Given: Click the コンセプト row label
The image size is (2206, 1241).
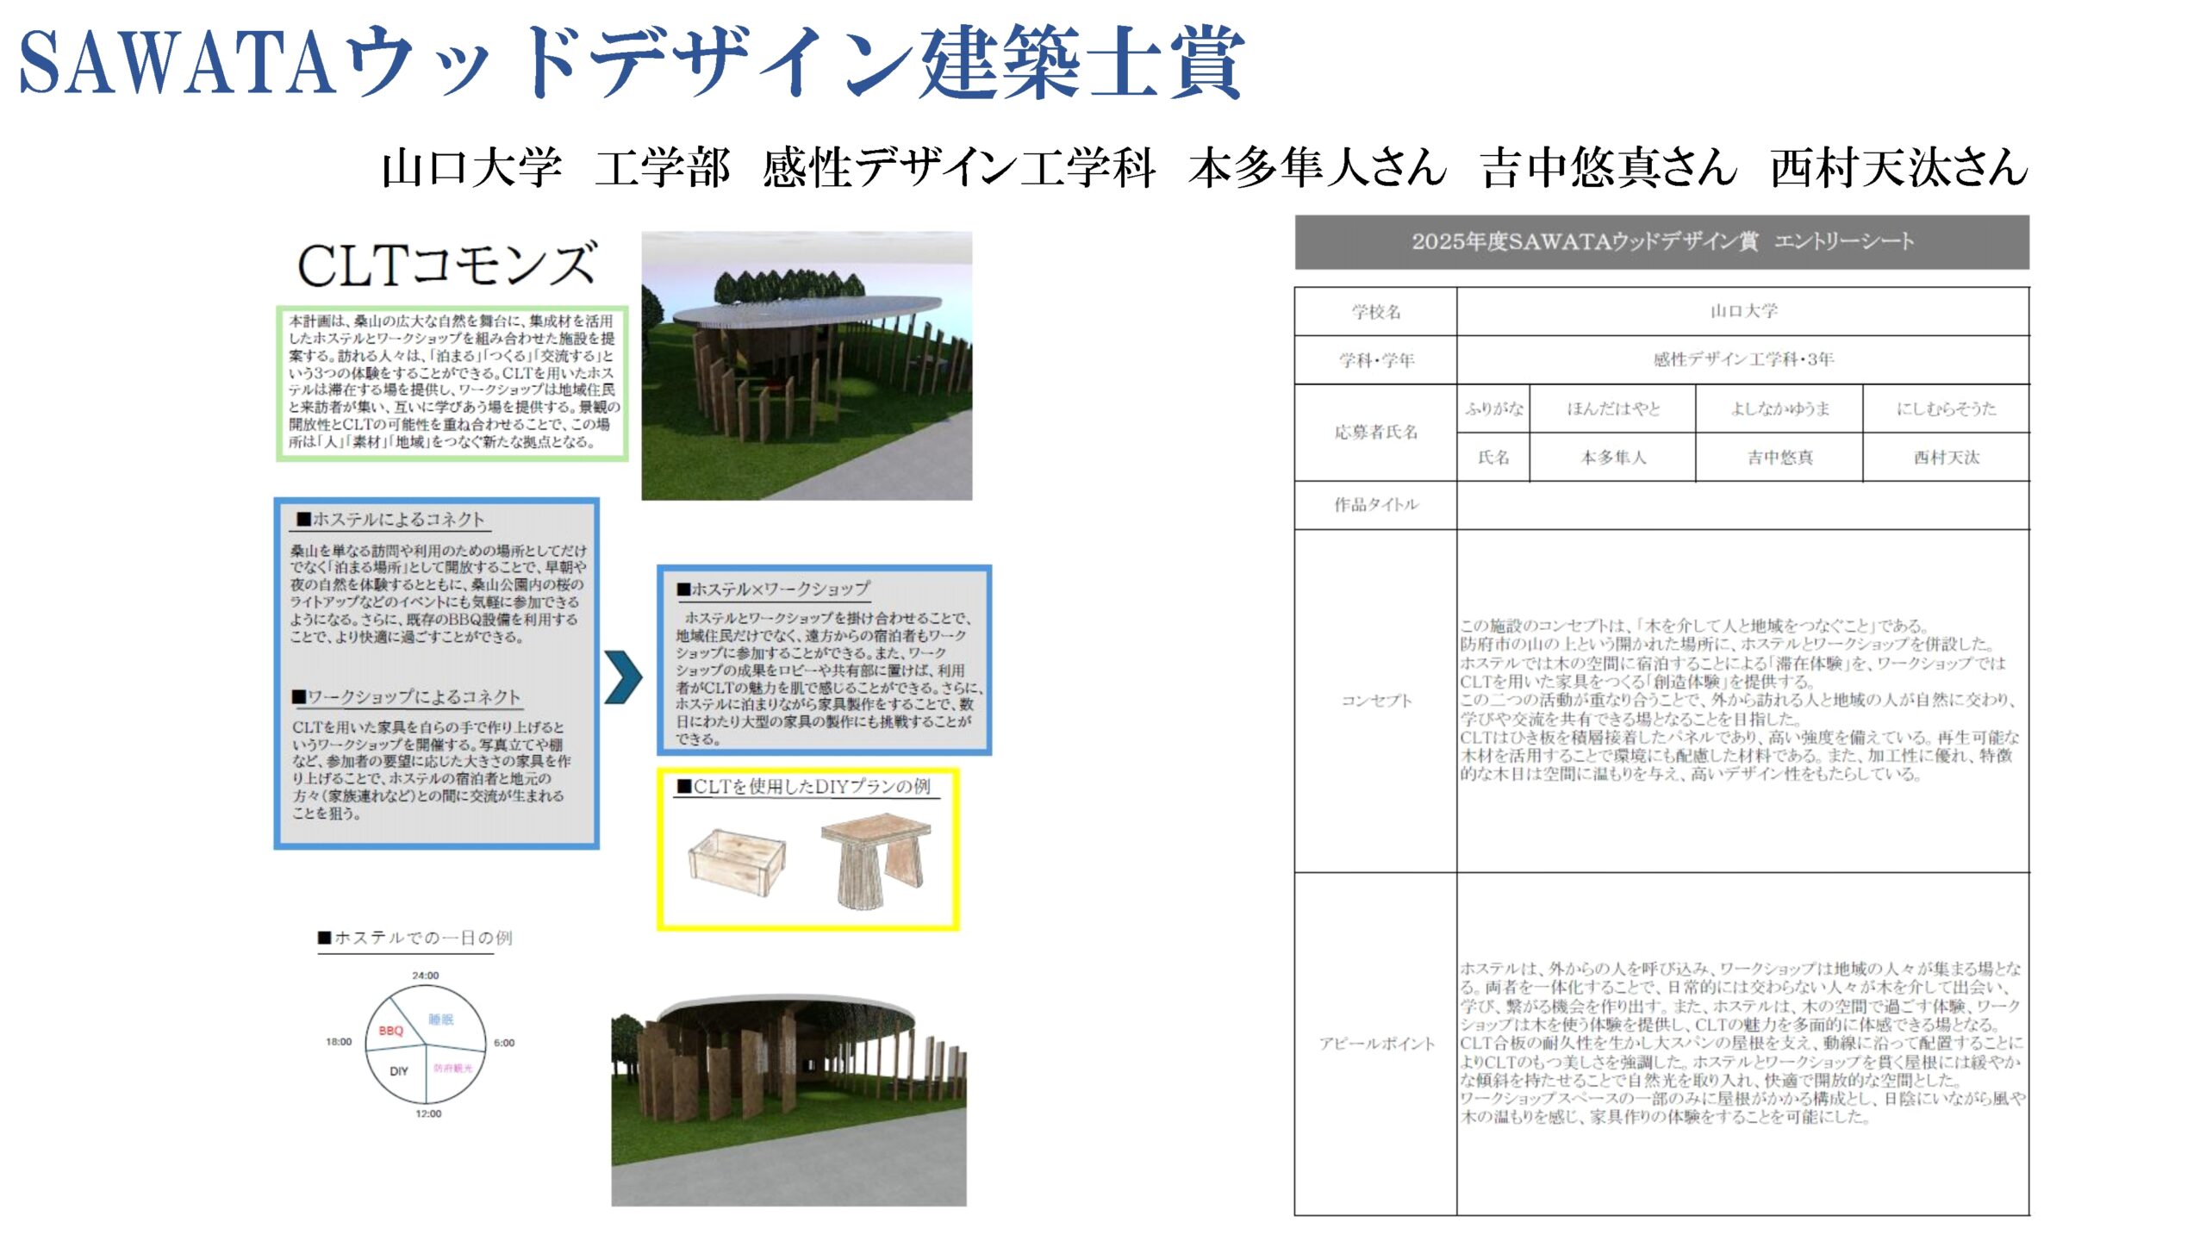Looking at the screenshot, I should [x=1376, y=701].
